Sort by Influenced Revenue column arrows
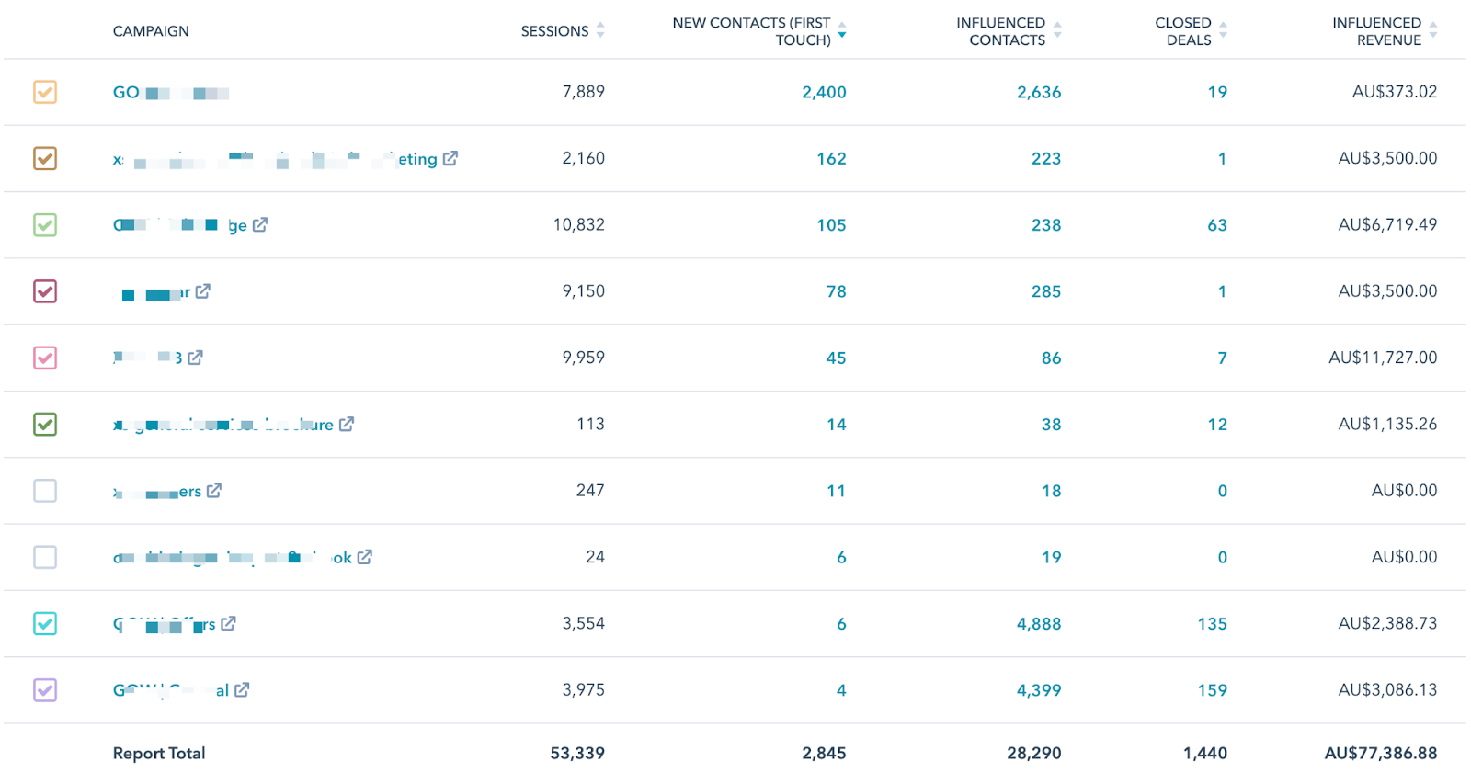 1433,30
